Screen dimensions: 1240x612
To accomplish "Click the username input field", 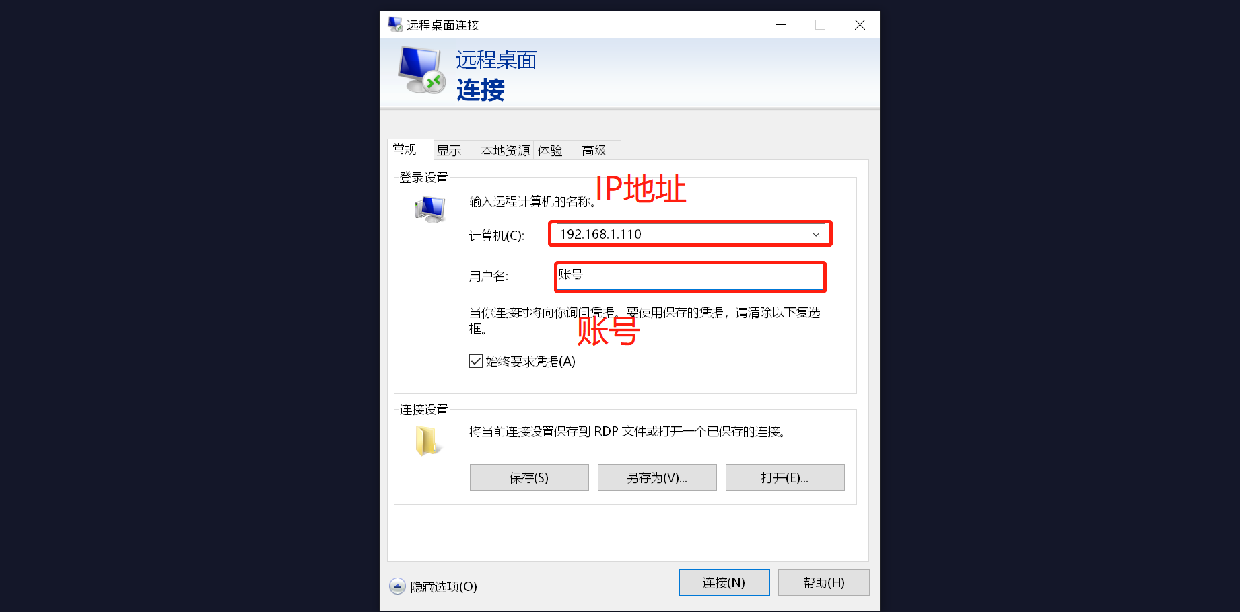I will coord(690,276).
